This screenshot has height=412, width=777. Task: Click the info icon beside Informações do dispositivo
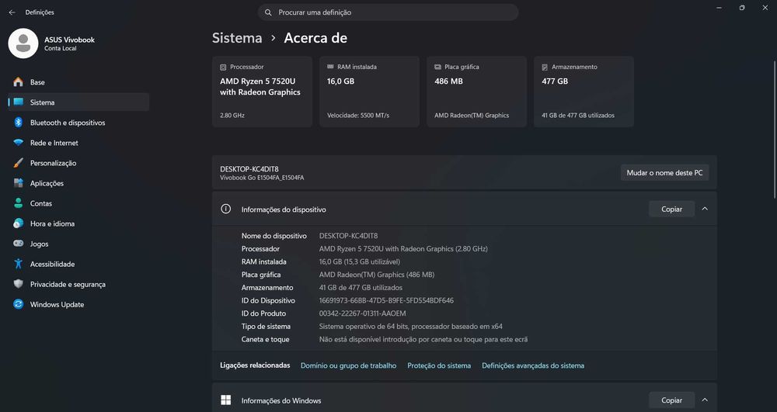[x=226, y=209]
